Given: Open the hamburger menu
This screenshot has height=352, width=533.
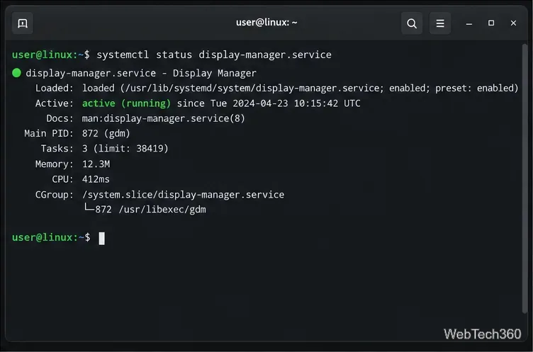Looking at the screenshot, I should (440, 23).
